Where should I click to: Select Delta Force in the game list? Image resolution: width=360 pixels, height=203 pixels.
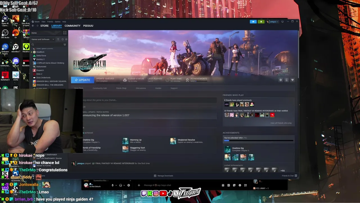click(41, 56)
